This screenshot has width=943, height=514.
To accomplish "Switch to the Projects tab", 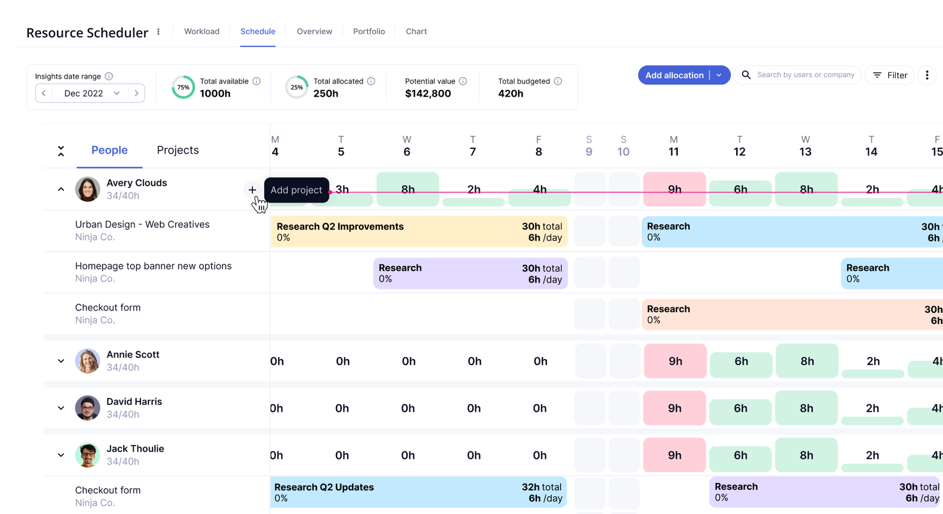I will pyautogui.click(x=178, y=150).
